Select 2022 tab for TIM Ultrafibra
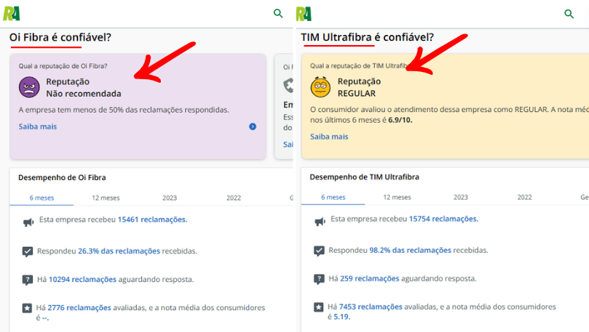 (524, 197)
